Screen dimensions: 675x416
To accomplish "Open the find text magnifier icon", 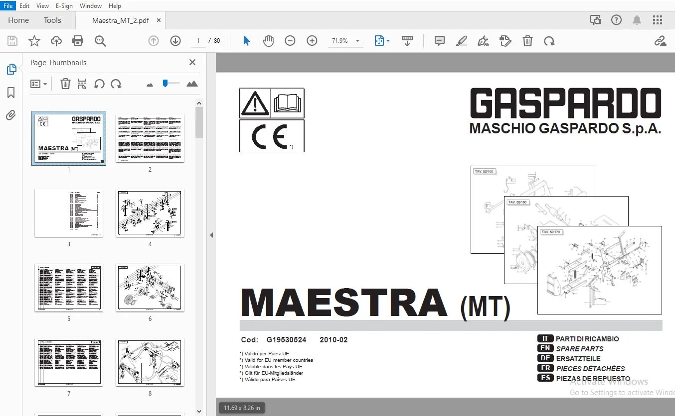I will (100, 41).
